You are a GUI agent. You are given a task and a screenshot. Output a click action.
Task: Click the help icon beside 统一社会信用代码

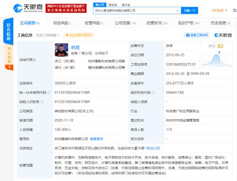[49, 92]
